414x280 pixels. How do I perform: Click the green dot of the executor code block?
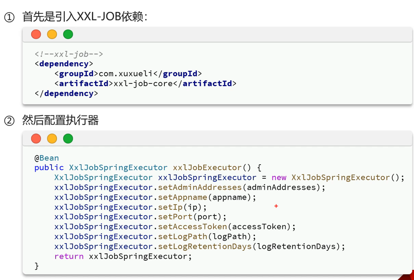coord(68,138)
